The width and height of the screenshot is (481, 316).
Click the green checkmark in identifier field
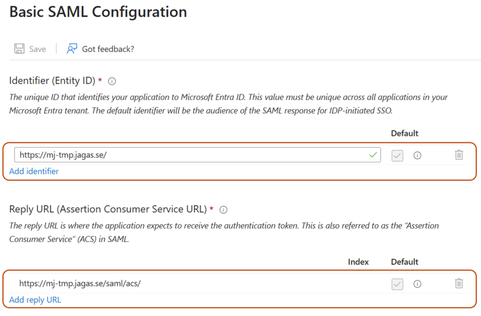pos(373,155)
